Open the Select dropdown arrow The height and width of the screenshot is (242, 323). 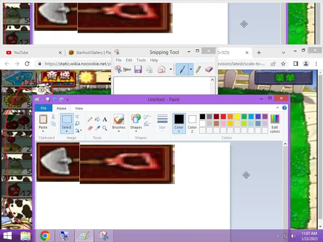(67, 131)
